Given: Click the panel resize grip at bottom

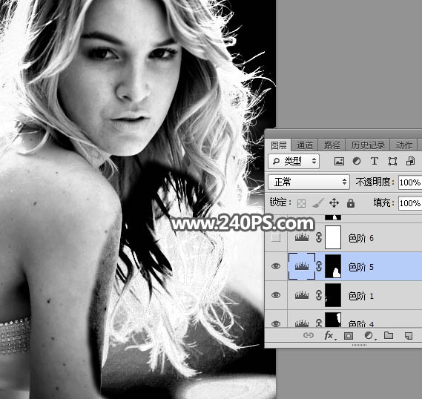Looking at the screenshot, I should click(x=359, y=345).
